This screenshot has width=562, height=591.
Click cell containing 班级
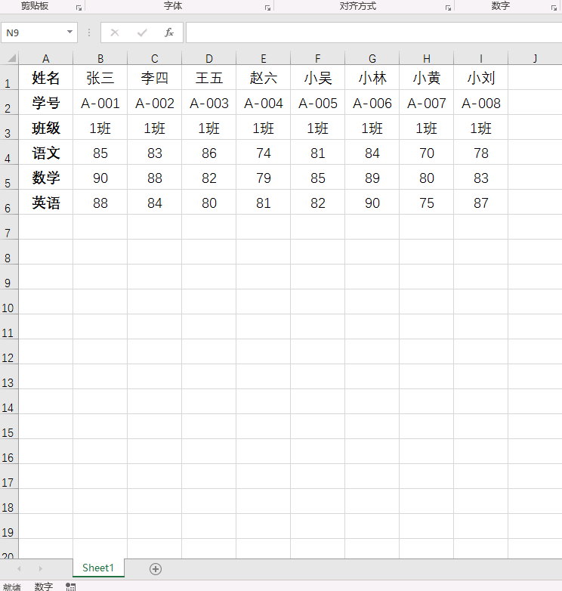(x=46, y=128)
